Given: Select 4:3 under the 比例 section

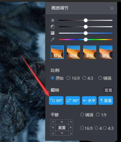Looking at the screenshot, I should coord(88,78).
